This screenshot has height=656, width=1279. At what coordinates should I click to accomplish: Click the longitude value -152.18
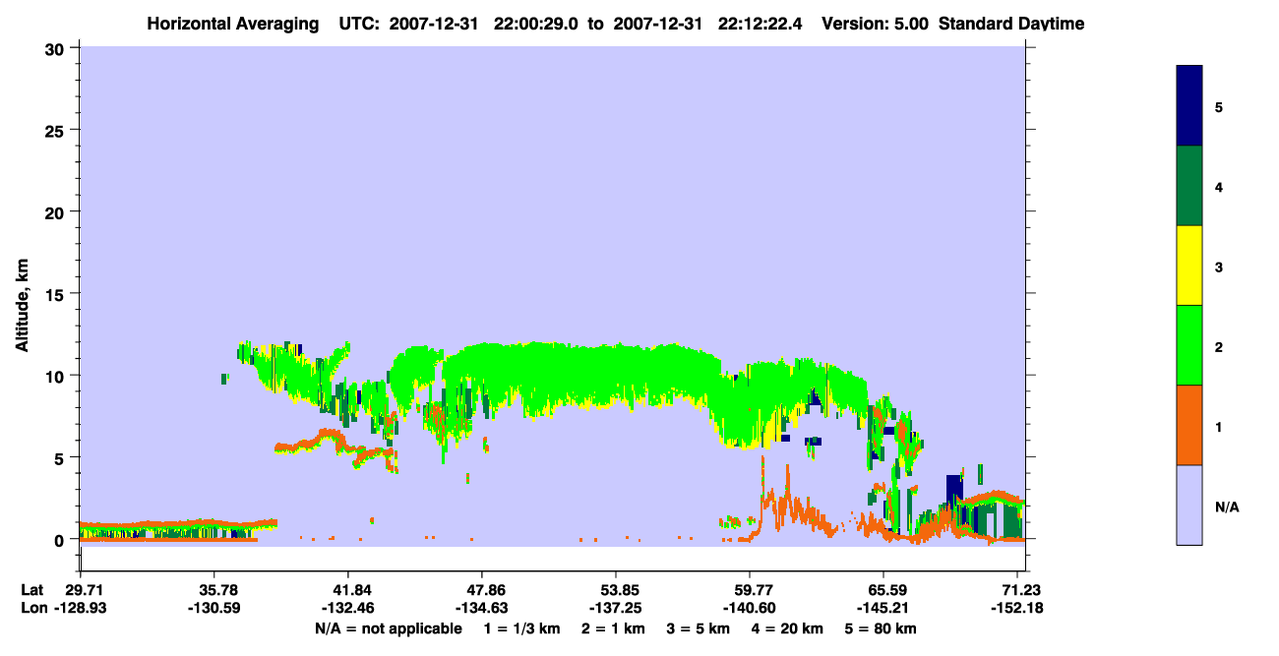pyautogui.click(x=1016, y=608)
